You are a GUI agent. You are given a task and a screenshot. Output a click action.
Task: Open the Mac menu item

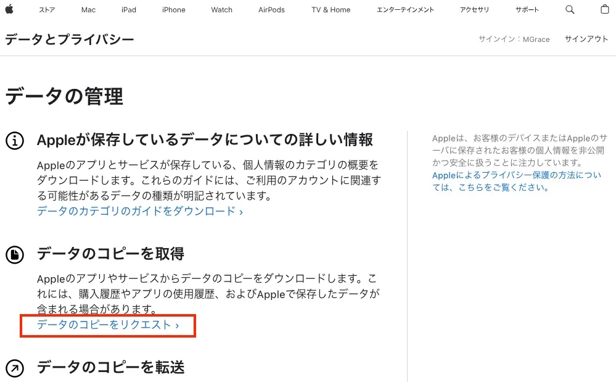88,10
